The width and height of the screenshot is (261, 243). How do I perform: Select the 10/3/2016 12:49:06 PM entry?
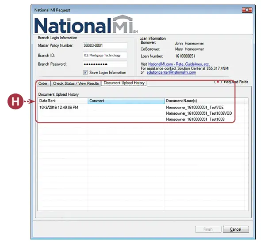tap(58, 108)
